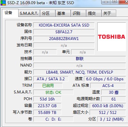Click firmware value SBFA12.7
This screenshot has width=128, height=127.
pyautogui.click(x=64, y=32)
